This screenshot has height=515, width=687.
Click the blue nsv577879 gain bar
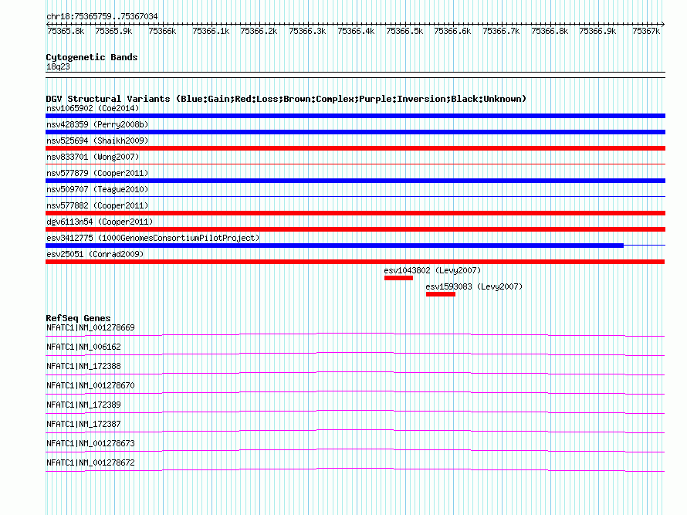click(355, 181)
